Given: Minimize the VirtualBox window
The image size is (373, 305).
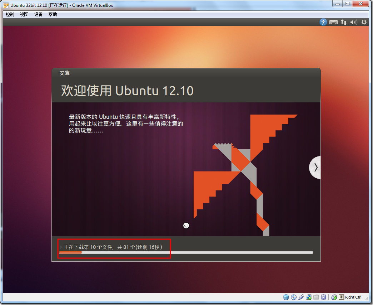Looking at the screenshot, I should 338,4.
